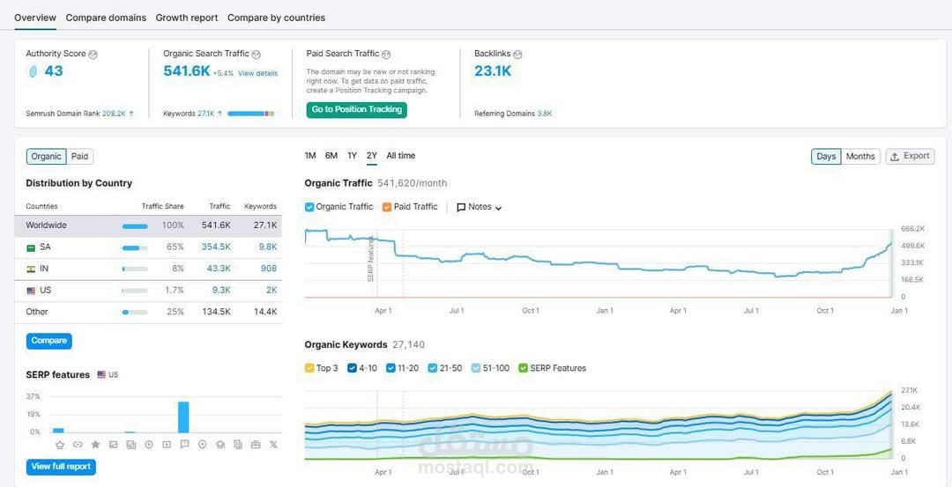The image size is (952, 487).
Task: Toggle the Paid Traffic checkbox
Action: pos(388,207)
